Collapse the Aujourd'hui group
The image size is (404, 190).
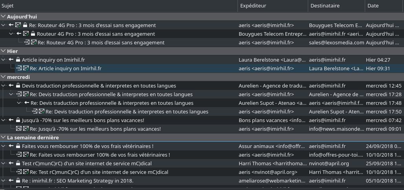click(3, 16)
